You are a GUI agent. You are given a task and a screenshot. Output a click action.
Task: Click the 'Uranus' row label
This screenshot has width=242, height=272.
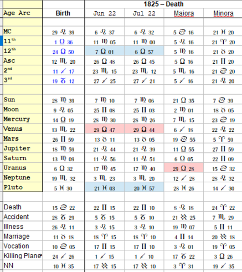[15, 168]
